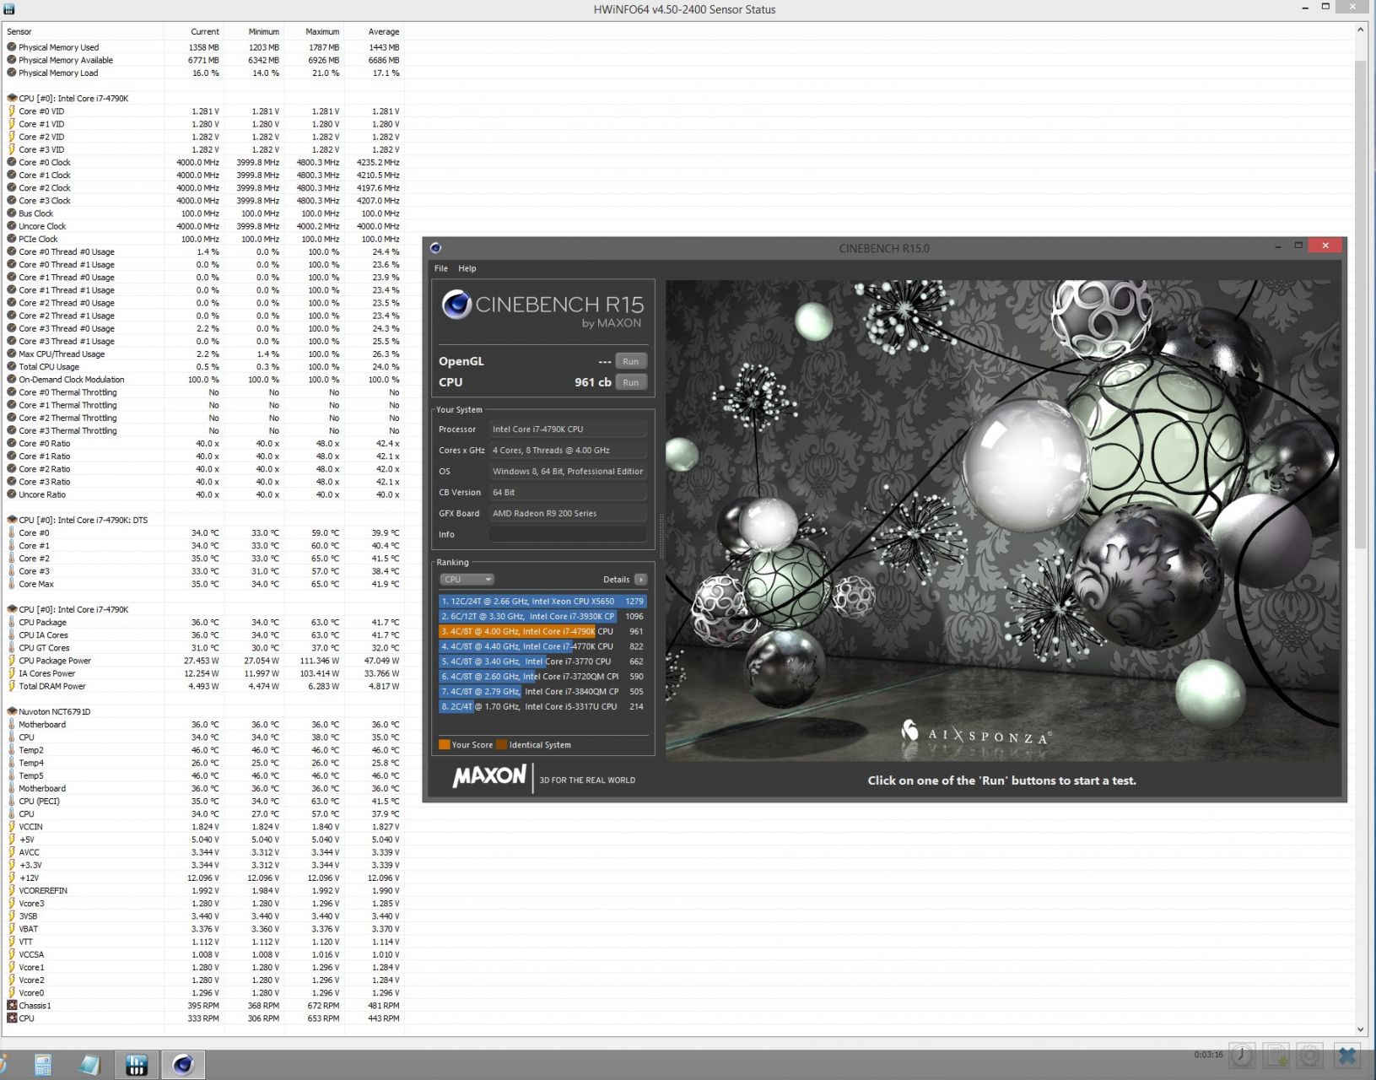Screen dimensions: 1376x1080
Task: Click the MAXON logo in Cinebench
Action: click(x=489, y=776)
